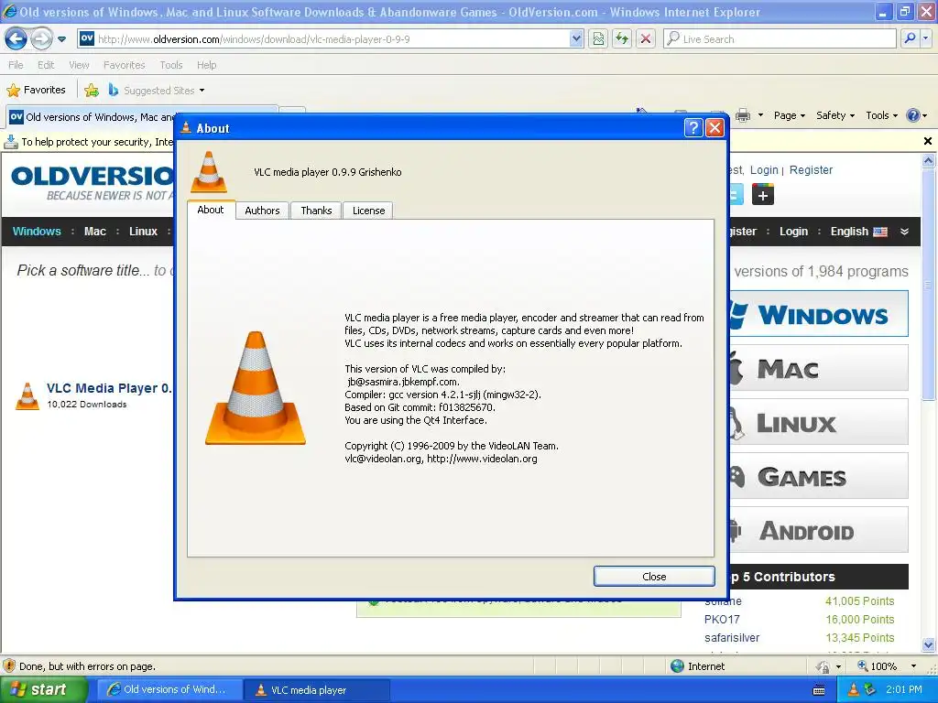
Task: Open the Tools command bar menu
Action: coord(882,115)
